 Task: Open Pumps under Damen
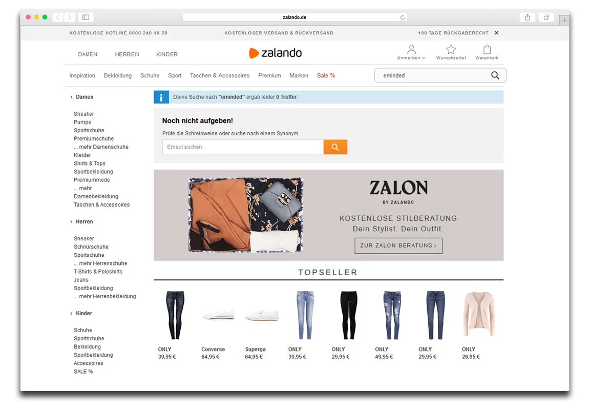pos(82,122)
